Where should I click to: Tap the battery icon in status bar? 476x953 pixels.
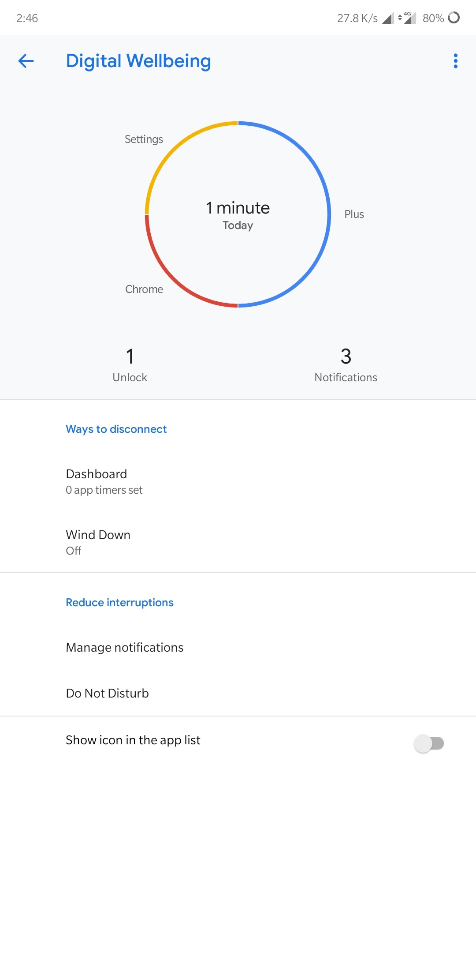click(454, 18)
